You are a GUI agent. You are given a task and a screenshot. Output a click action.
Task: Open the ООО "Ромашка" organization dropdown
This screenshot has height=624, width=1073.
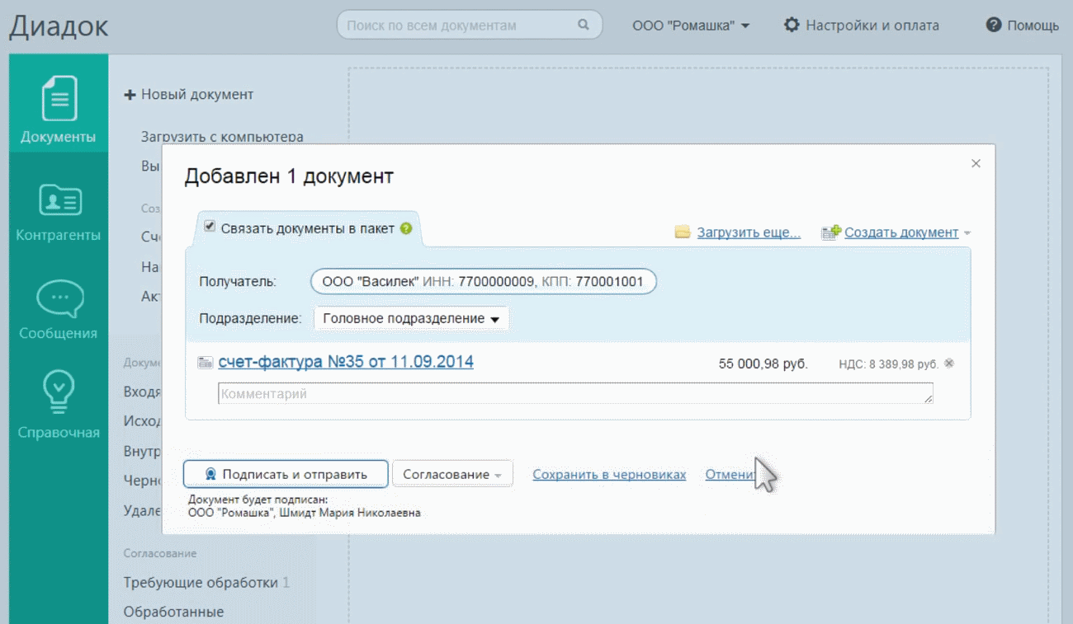coord(691,26)
